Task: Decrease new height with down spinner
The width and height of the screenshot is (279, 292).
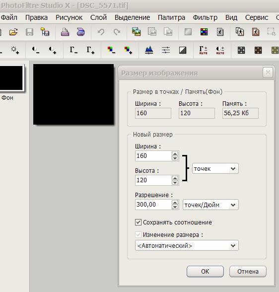Action: (175, 183)
